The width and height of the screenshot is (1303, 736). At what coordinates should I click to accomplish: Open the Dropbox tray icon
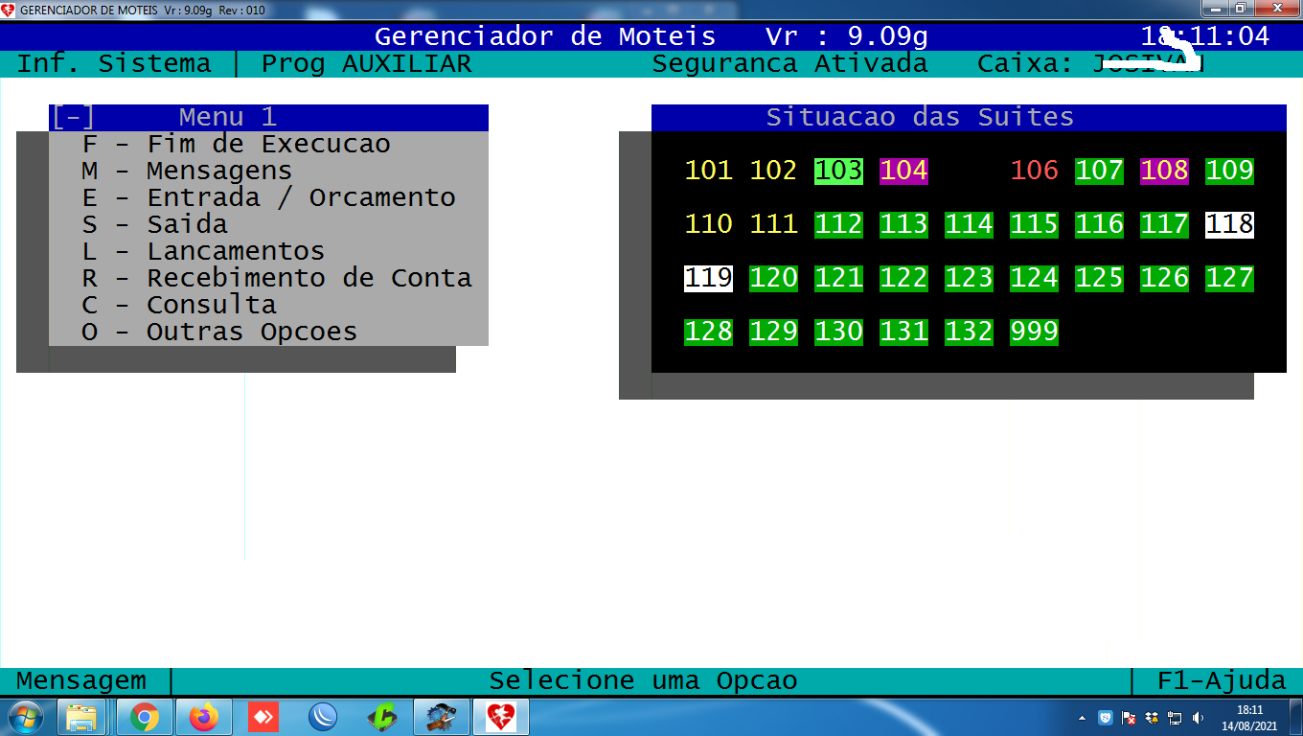[x=1153, y=717]
